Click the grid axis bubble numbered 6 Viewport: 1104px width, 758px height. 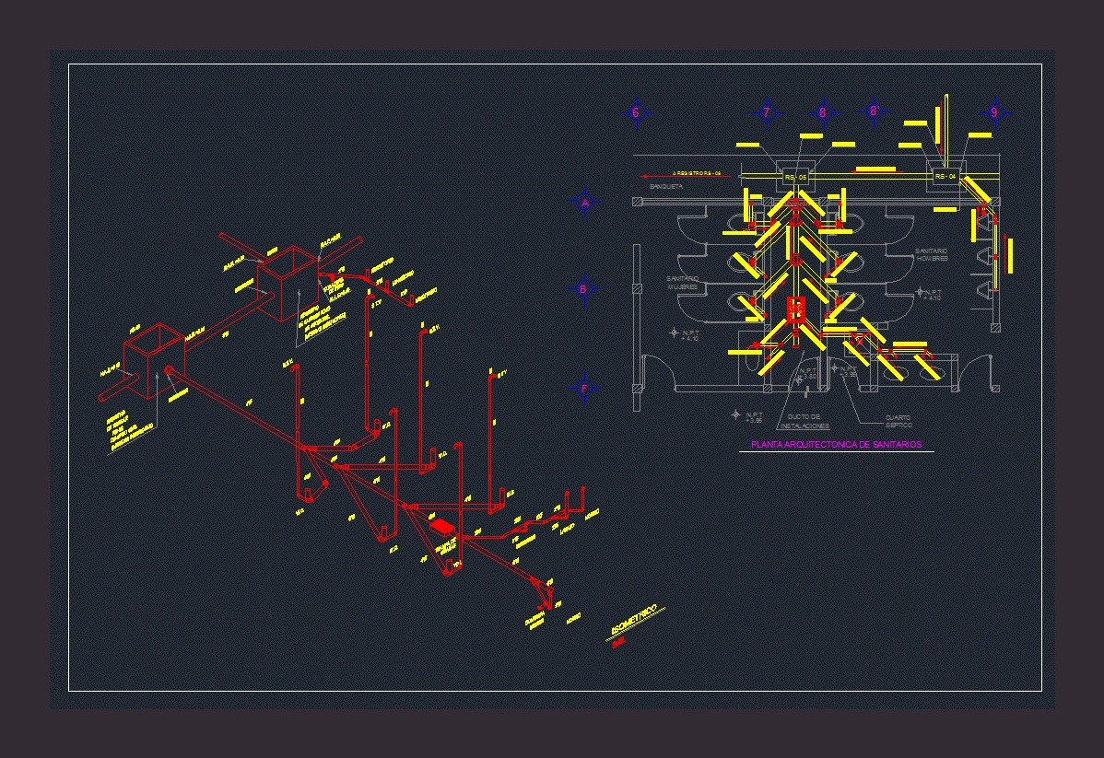(x=636, y=112)
